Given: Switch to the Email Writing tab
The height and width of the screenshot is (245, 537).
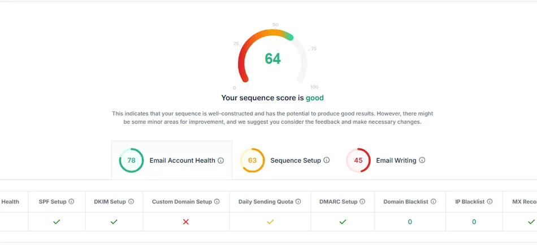Looking at the screenshot, I should tap(386, 161).
